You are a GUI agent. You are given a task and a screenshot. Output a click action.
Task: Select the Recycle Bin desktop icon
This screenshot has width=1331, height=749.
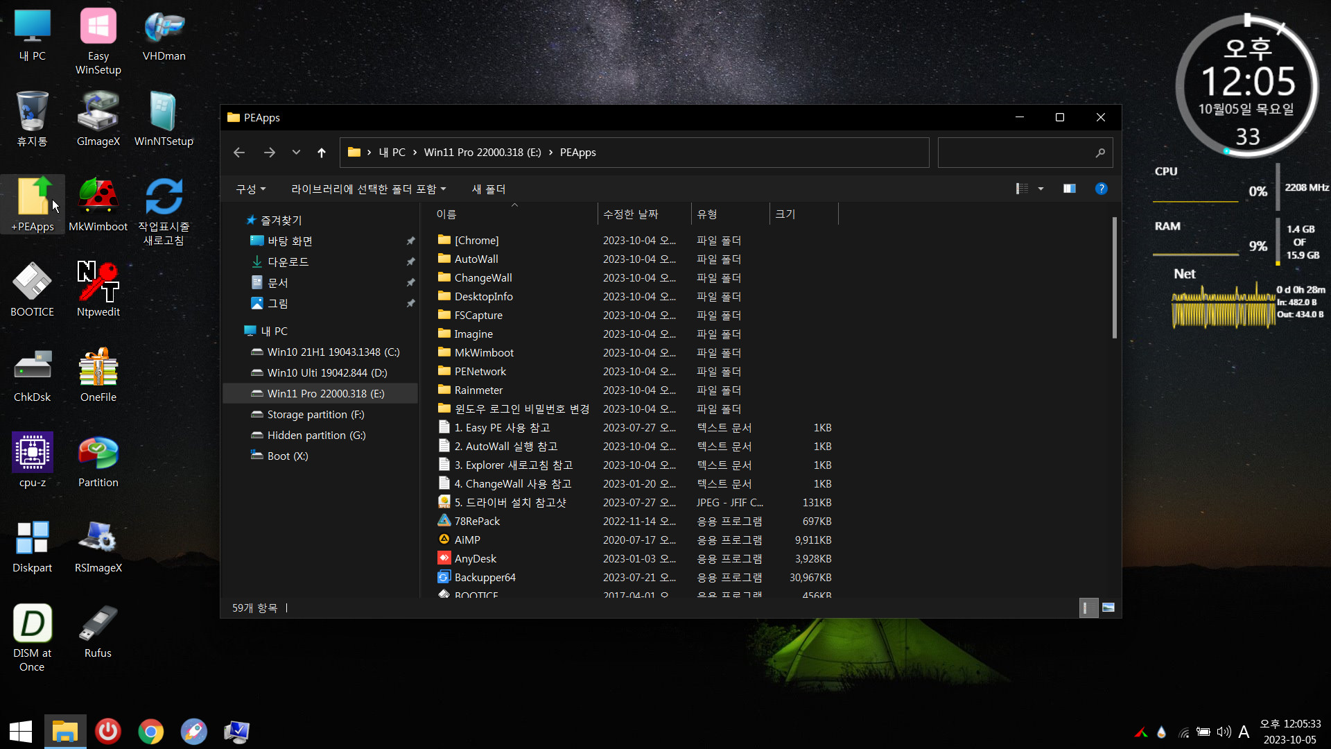33,119
